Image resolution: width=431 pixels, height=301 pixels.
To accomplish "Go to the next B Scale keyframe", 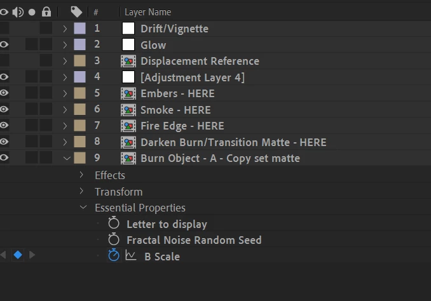I will click(32, 255).
